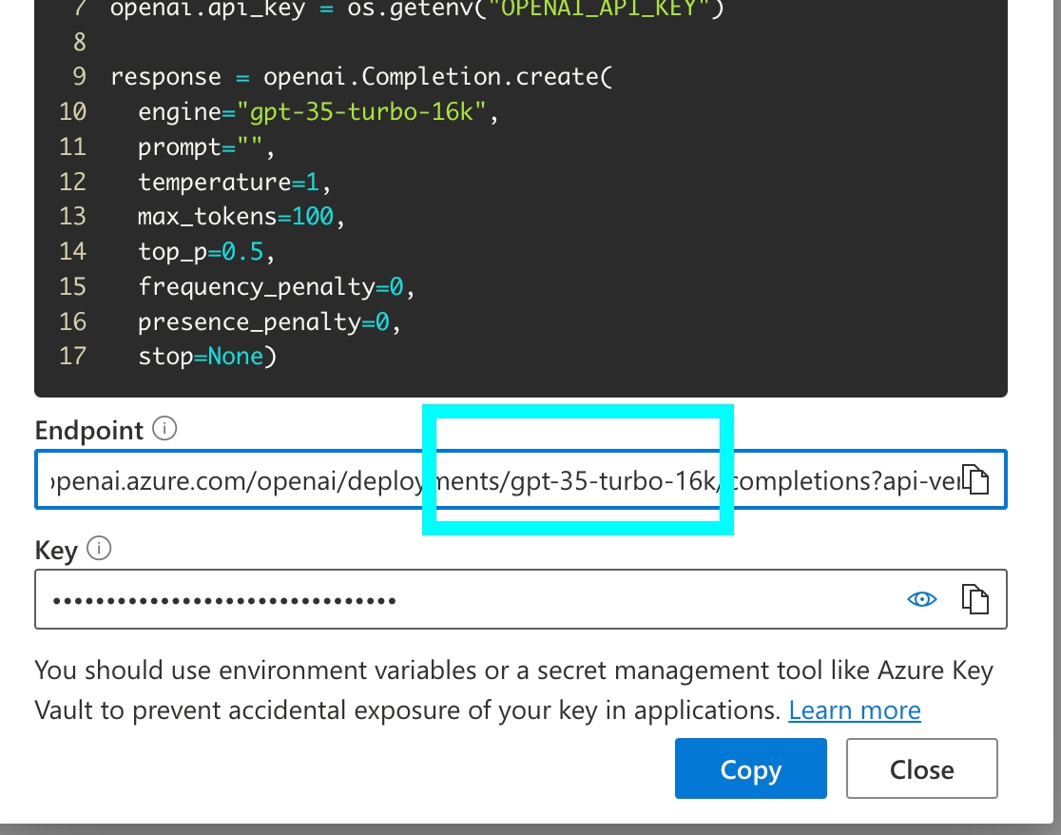1061x835 pixels.
Task: Place cursor on the prompt="" code line
Action: coord(204,147)
